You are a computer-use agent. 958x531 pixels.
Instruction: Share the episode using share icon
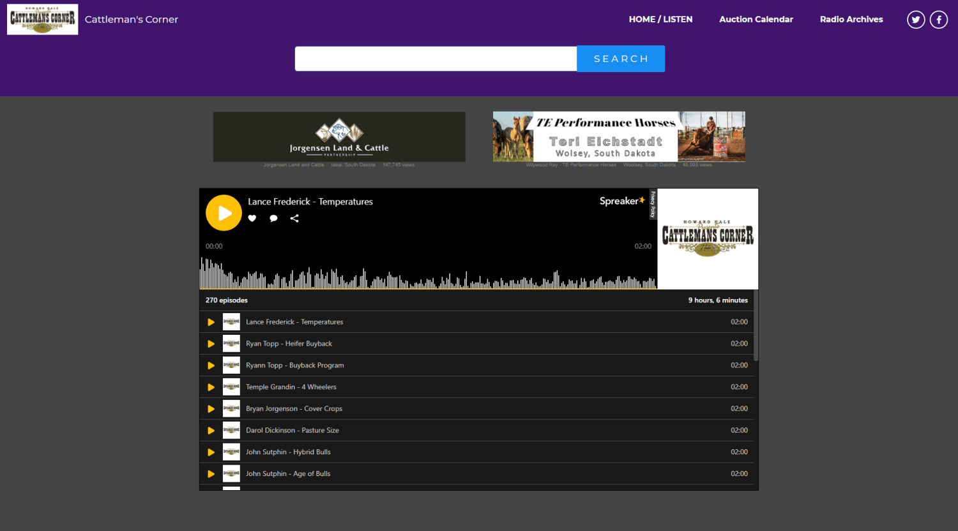click(294, 219)
